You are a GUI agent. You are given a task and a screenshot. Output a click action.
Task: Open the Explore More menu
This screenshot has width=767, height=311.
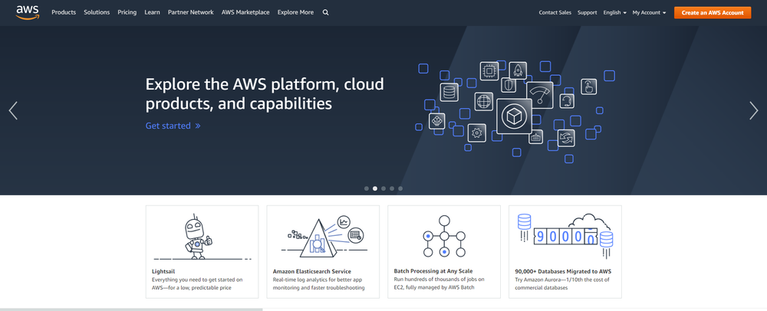pos(295,13)
